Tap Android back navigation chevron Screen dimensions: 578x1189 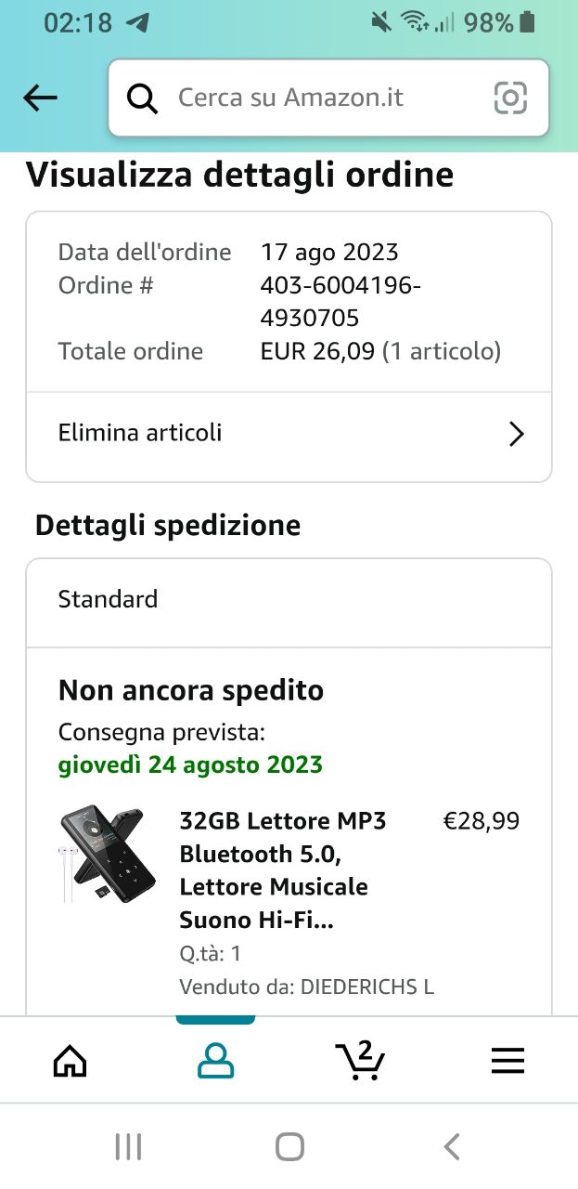tap(452, 1146)
